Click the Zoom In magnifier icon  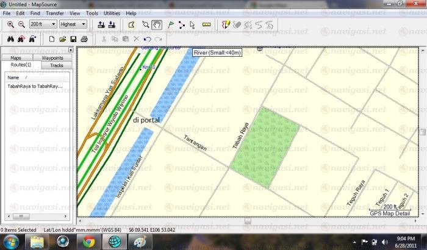10,24
